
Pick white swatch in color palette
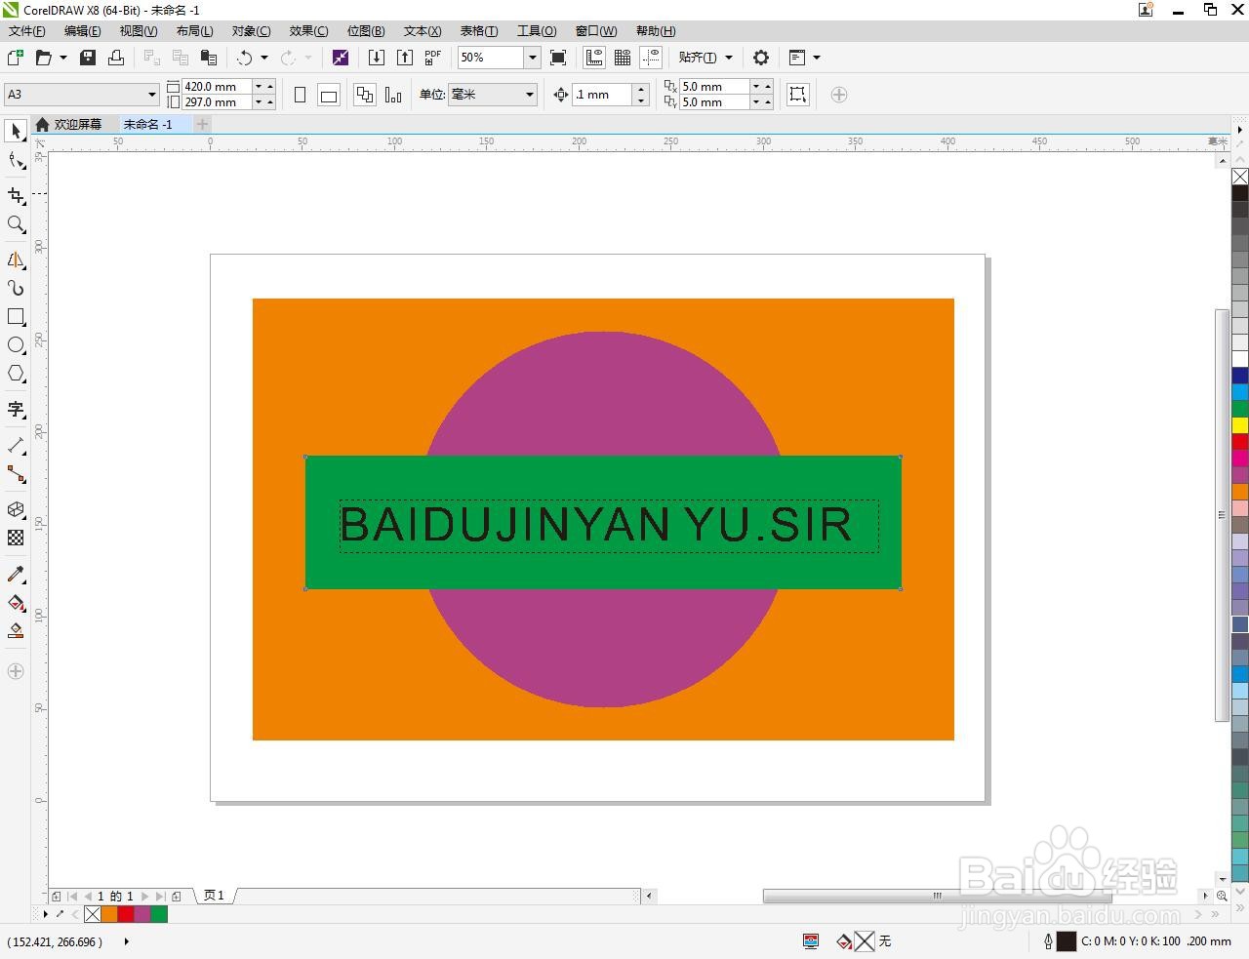point(1240,359)
